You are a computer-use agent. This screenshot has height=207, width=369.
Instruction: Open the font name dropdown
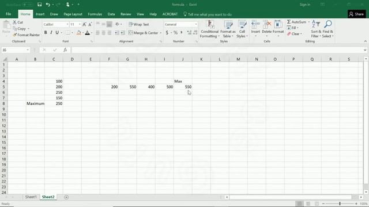(67, 24)
